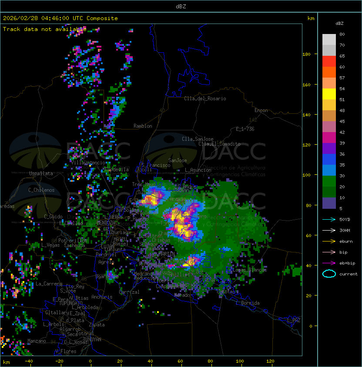Image resolution: width=362 pixels, height=367 pixels.
Task: Pick the slate 10-5 dBZ swatch
Action: (x=329, y=203)
